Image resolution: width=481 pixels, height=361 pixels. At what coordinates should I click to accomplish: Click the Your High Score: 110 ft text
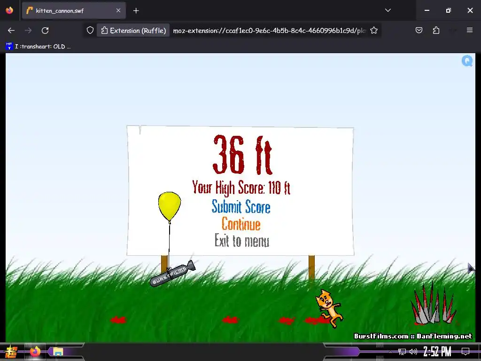(241, 187)
